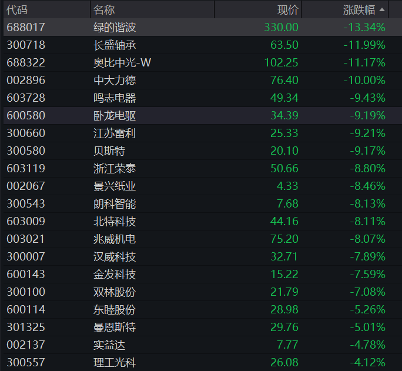Image resolution: width=402 pixels, height=371 pixels.
Task: Sort by the 现价 column header
Action: 287,10
